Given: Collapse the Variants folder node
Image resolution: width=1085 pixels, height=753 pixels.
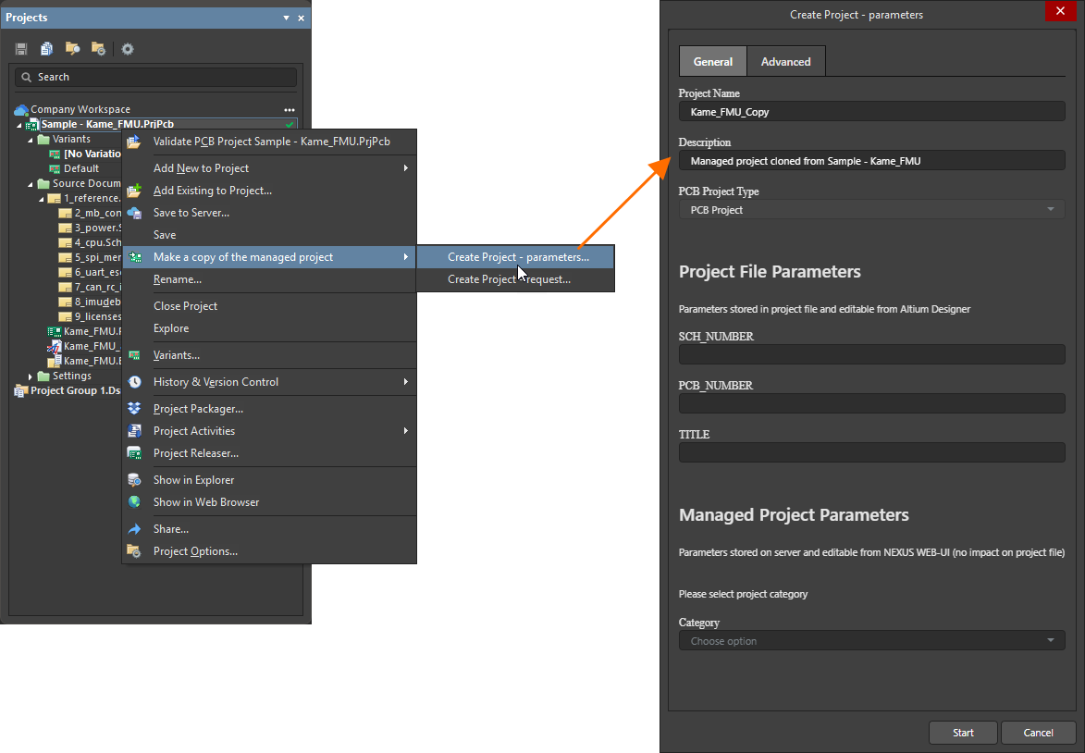Looking at the screenshot, I should point(31,140).
